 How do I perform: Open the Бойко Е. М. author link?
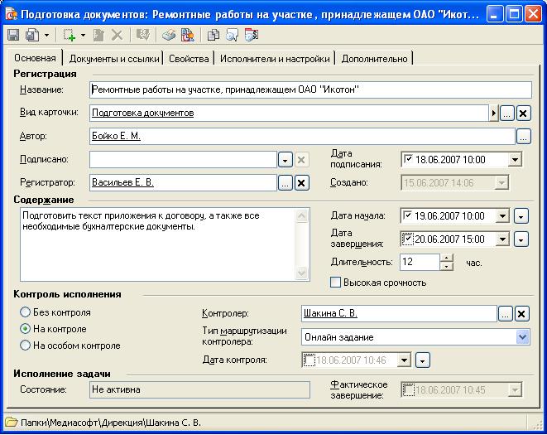coord(116,136)
